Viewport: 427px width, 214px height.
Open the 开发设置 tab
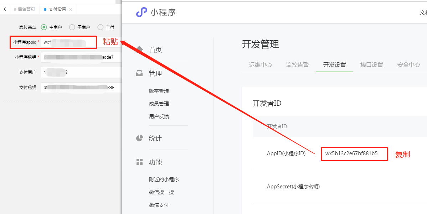point(334,65)
